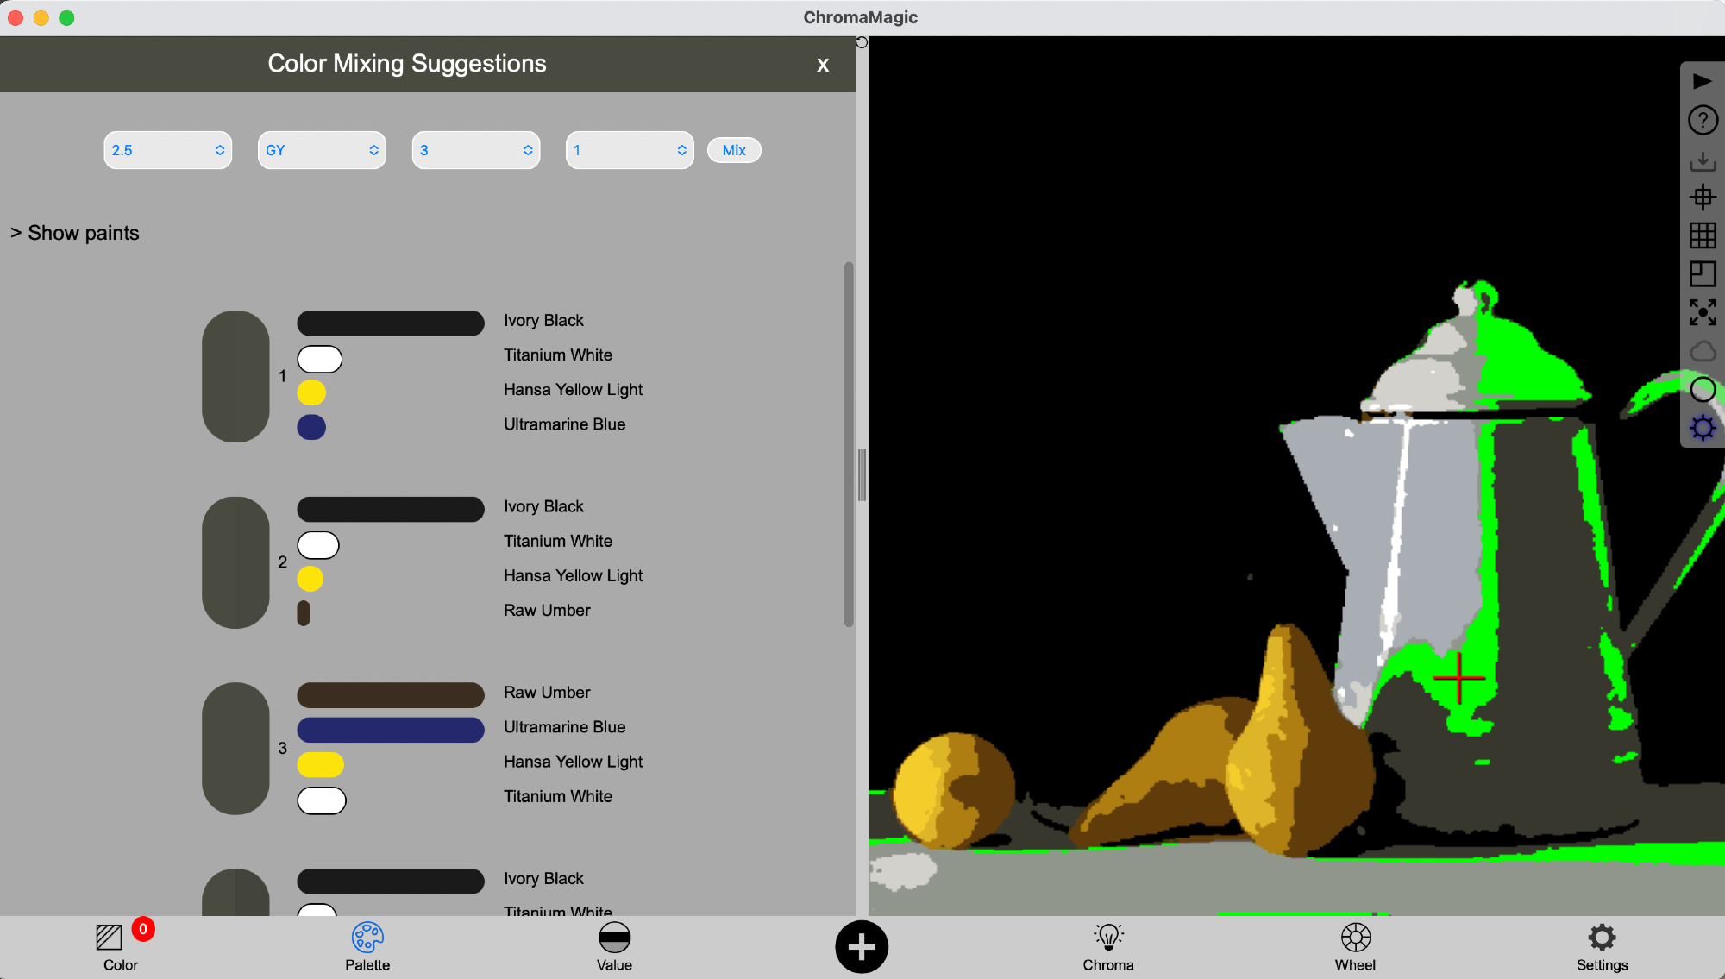The height and width of the screenshot is (979, 1725).
Task: Switch to the Palette tab
Action: tap(367, 945)
